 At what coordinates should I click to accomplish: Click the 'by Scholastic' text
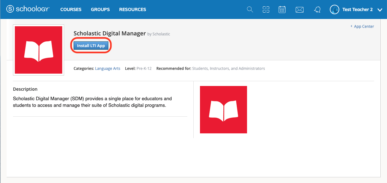(x=159, y=34)
